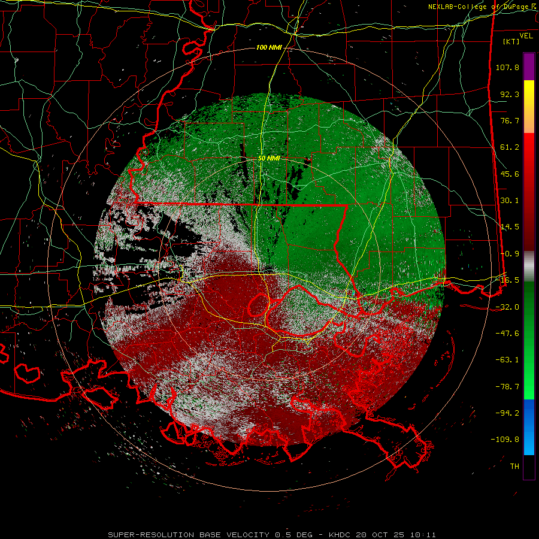Click the 14.5 velocity scale value
The height and width of the screenshot is (539, 539).
[510, 227]
